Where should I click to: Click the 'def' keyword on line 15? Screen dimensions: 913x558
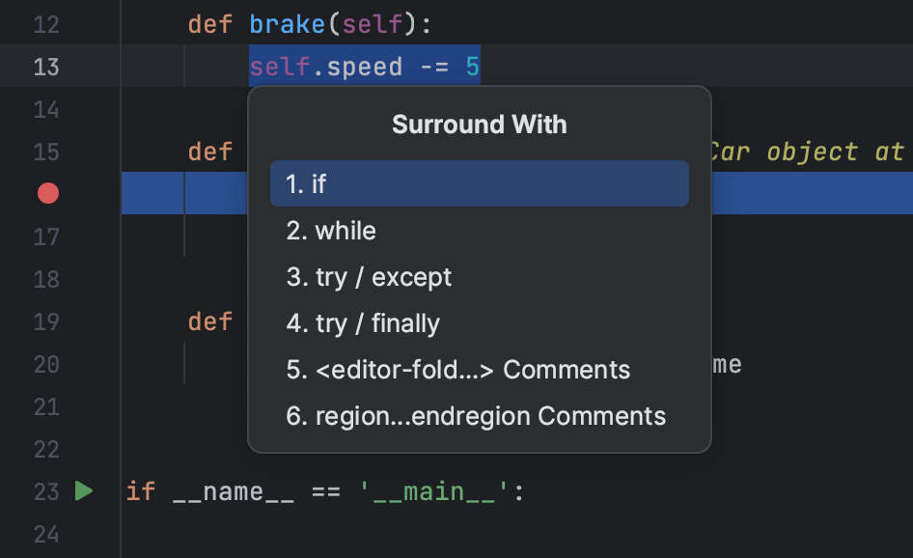coord(209,152)
